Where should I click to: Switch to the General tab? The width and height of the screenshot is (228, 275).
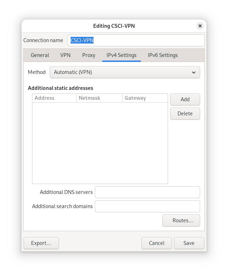click(40, 55)
